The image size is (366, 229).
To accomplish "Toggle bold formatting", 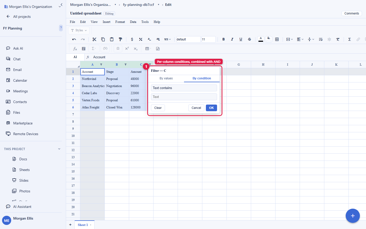I will tap(223, 39).
